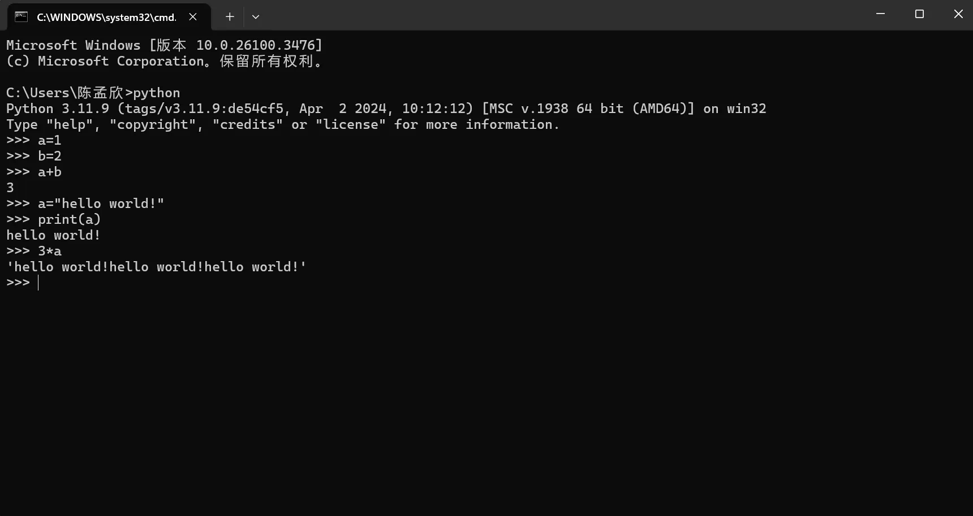Click the b=2 command line
The height and width of the screenshot is (516, 973).
[49, 156]
